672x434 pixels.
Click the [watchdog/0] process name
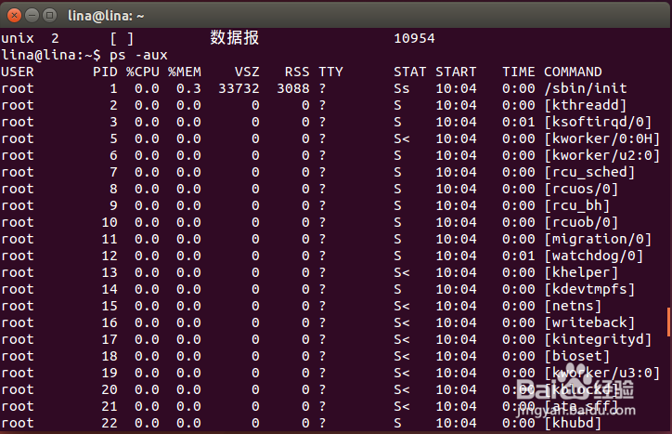[594, 256]
